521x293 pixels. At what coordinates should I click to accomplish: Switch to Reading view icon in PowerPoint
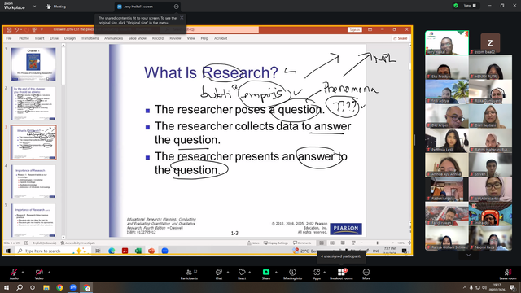343,243
